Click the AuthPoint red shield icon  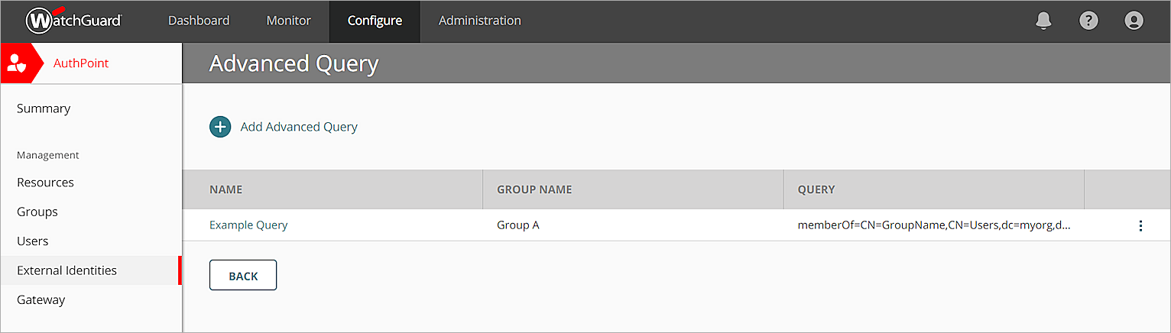[x=16, y=63]
